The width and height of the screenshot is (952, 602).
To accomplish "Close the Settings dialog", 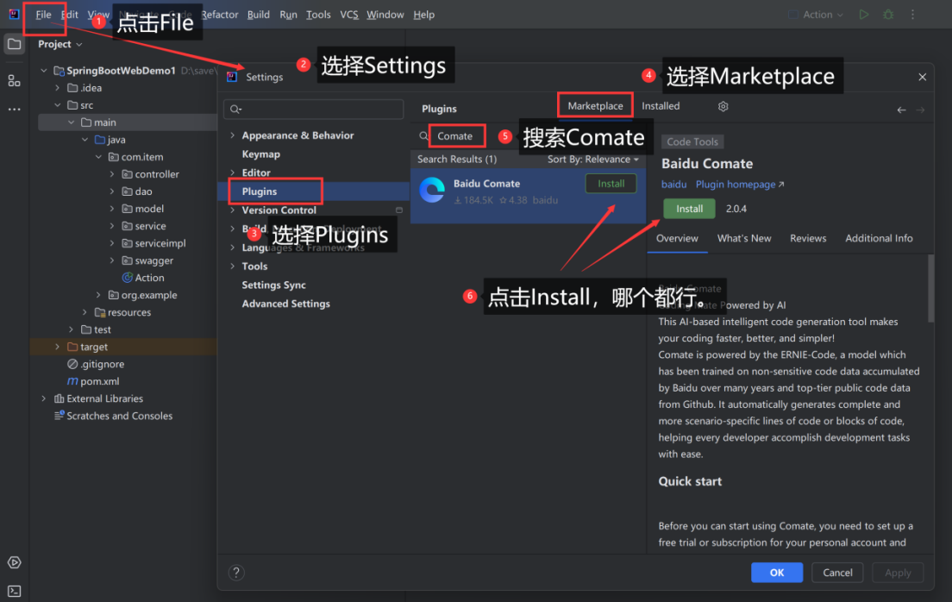I will (923, 77).
